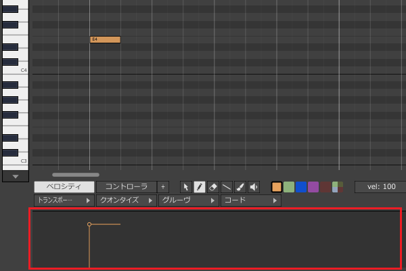Viewport: 406px width, 271px height.
Task: Select the paint brush tool
Action: click(x=240, y=187)
